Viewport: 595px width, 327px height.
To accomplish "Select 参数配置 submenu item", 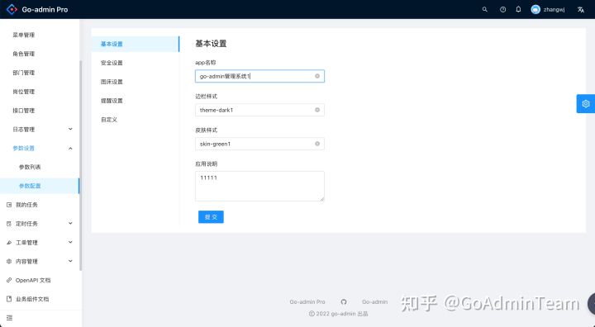I will 40,186.
